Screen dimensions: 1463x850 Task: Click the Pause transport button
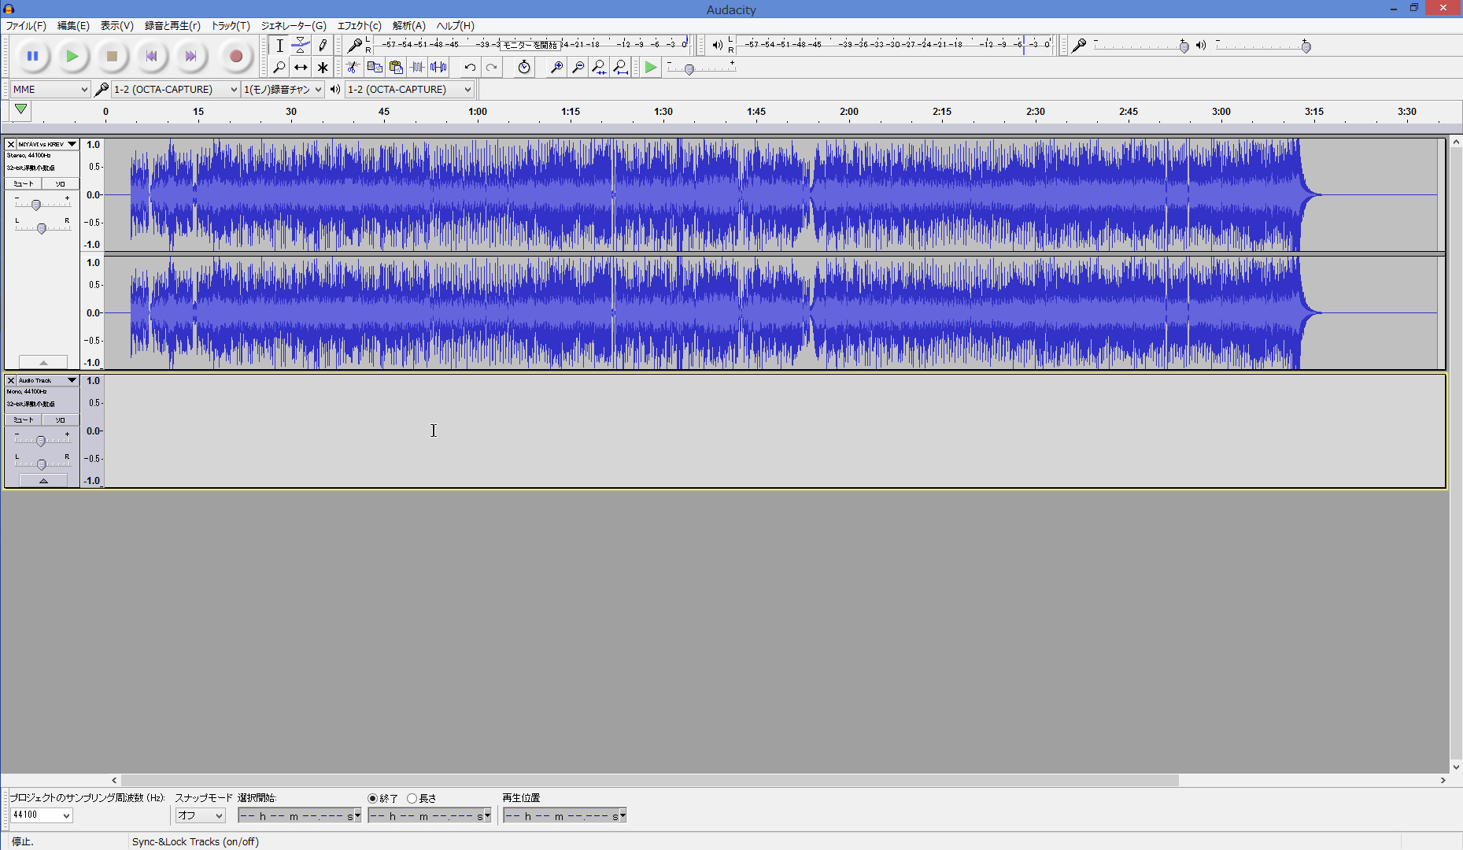click(x=32, y=56)
